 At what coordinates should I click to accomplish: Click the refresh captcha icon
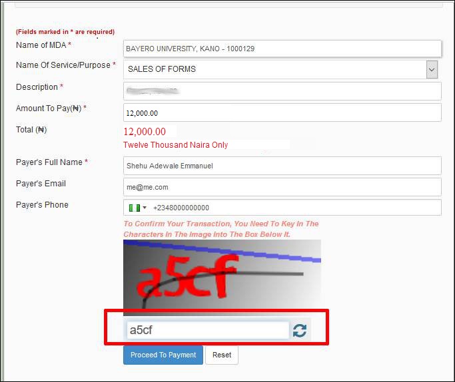click(300, 330)
